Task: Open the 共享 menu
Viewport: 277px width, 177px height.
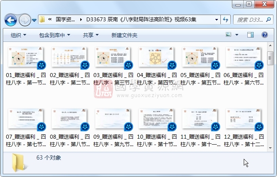Action: point(91,35)
